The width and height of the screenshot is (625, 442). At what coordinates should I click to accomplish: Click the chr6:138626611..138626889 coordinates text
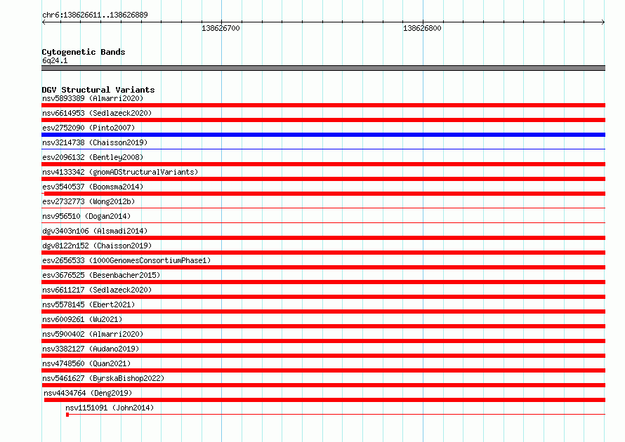(95, 15)
